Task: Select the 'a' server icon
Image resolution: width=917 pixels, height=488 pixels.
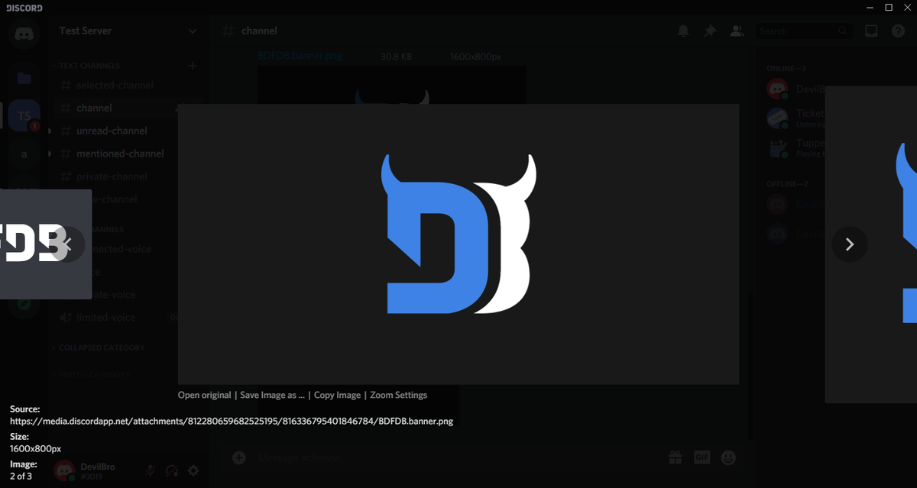Action: tap(24, 154)
